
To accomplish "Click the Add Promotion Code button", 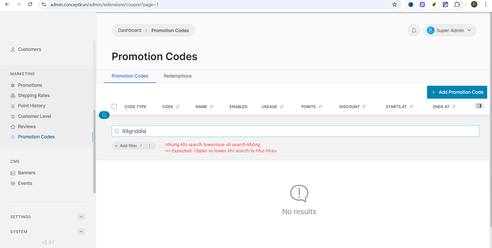I will (x=457, y=92).
